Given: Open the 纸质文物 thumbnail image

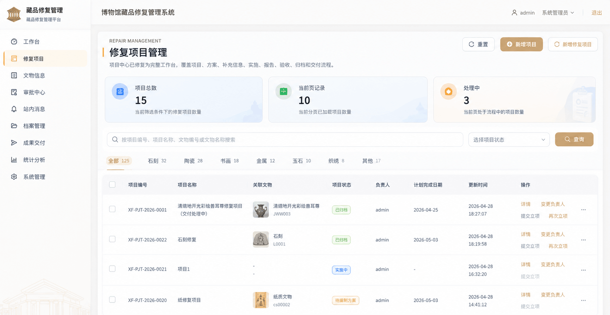Looking at the screenshot, I should 261,300.
